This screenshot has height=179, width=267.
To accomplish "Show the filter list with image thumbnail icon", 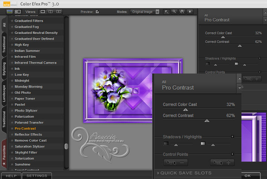I will 10,11.
